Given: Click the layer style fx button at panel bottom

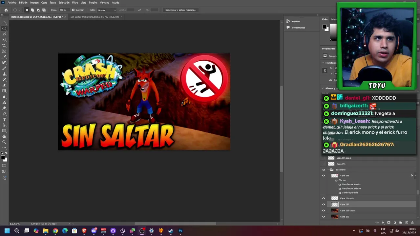Looking at the screenshot, I should (383, 223).
